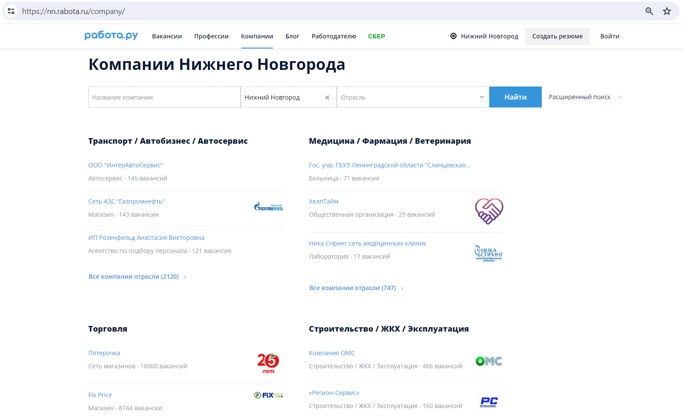
Task: Open the Fix Price logo
Action: [268, 395]
